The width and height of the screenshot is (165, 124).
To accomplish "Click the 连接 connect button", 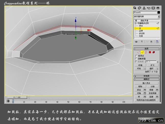I will pos(151,97).
